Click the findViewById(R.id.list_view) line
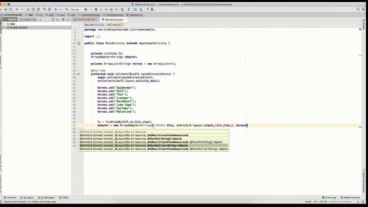This screenshot has width=368, height=207. pyautogui.click(x=125, y=122)
